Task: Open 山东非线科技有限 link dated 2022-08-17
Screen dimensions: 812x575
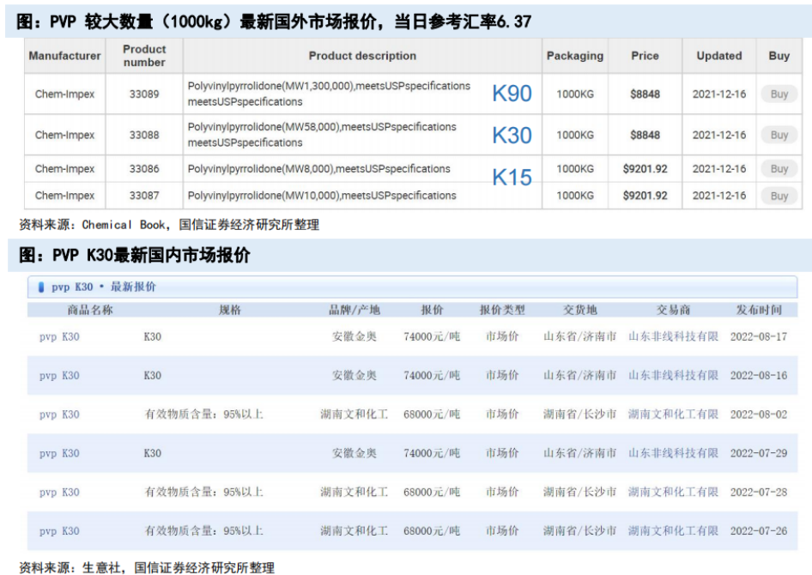Action: point(673,336)
